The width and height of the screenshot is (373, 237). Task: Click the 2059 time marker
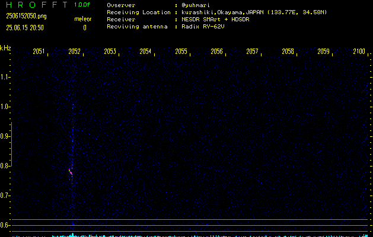(324, 52)
